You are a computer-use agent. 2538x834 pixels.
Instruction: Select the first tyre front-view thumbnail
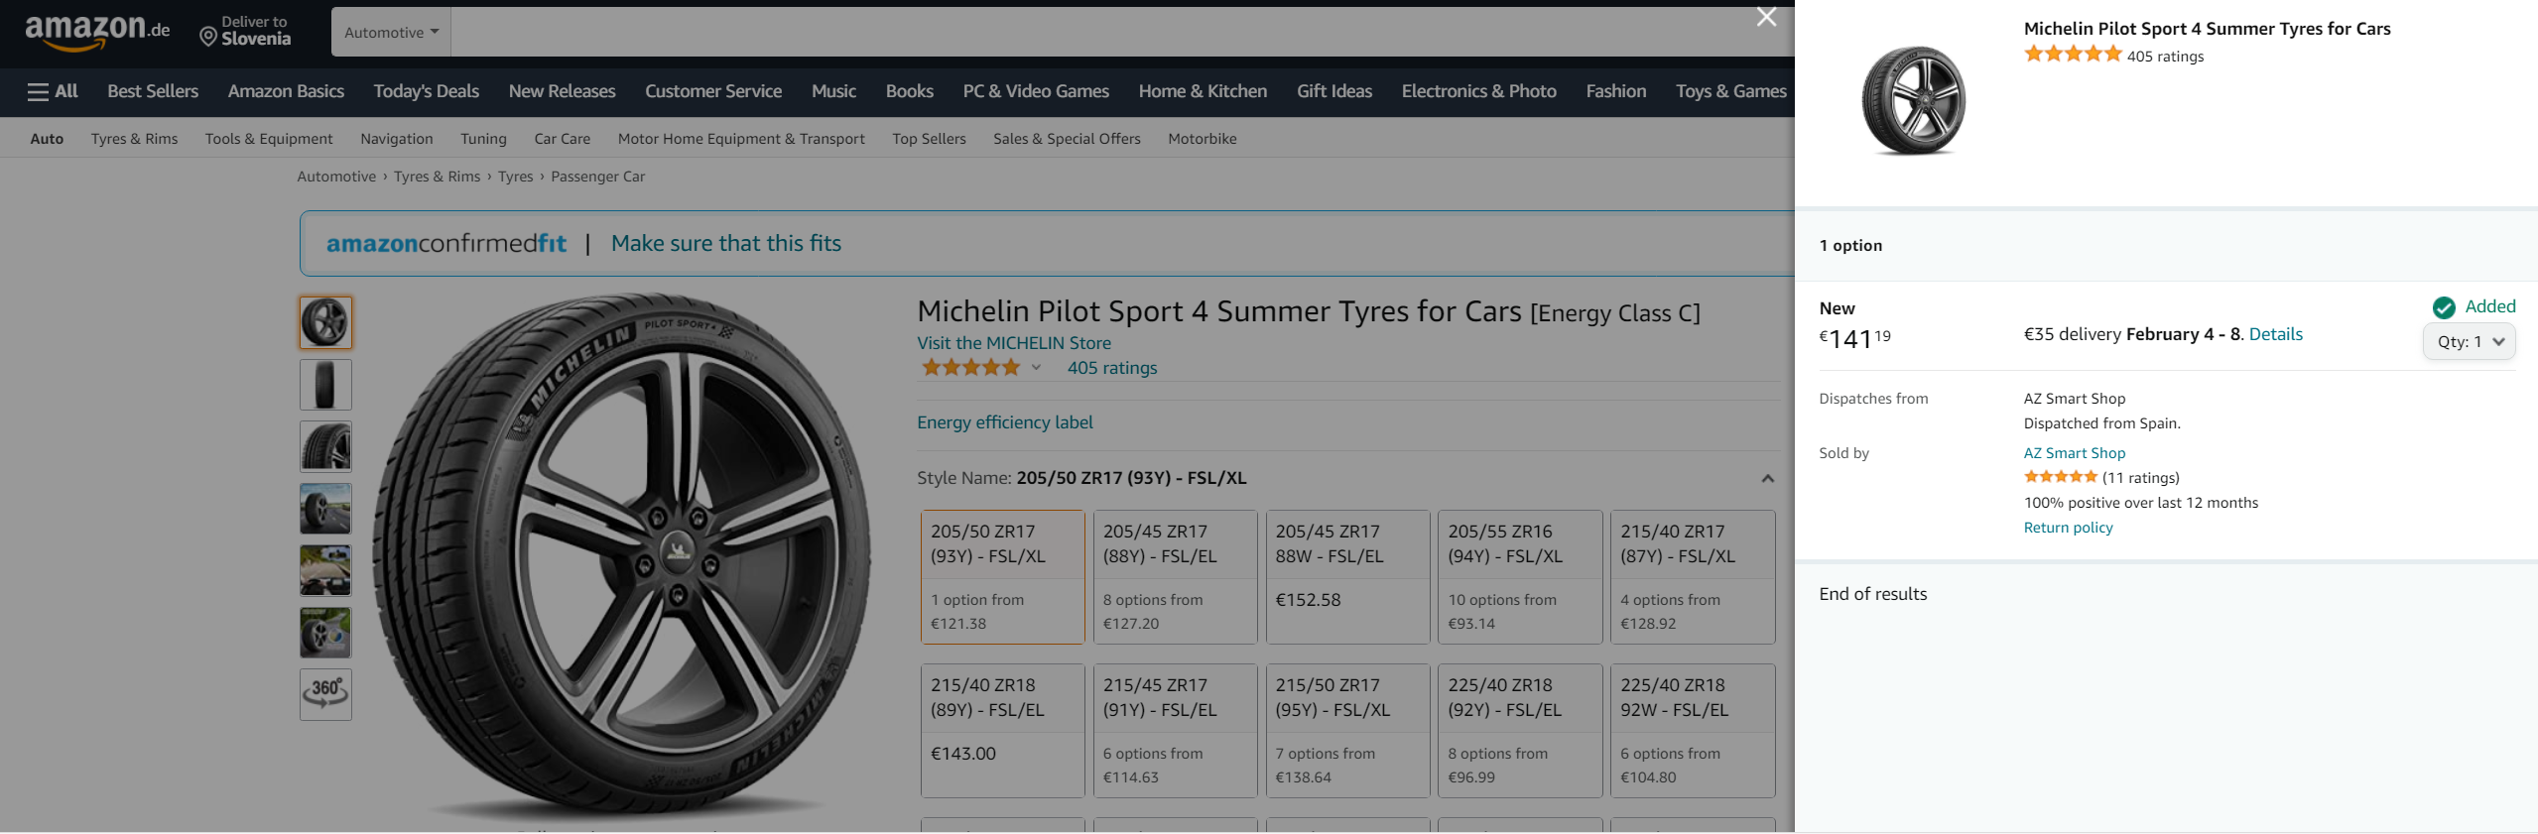(x=325, y=322)
